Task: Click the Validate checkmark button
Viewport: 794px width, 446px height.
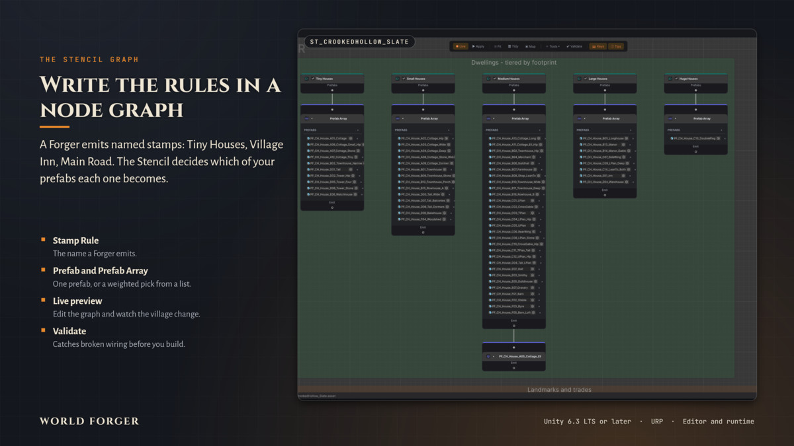Action: (574, 46)
